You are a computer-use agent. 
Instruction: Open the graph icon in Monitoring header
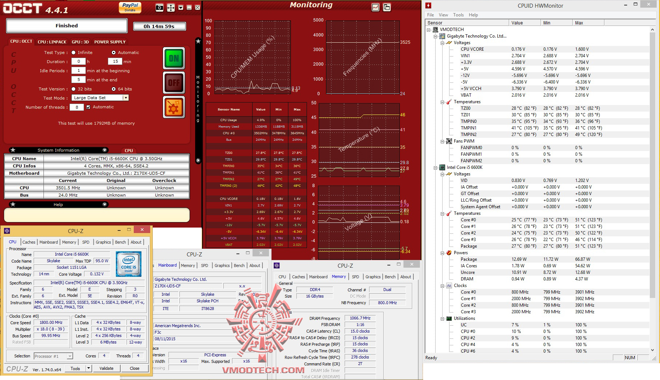[375, 7]
